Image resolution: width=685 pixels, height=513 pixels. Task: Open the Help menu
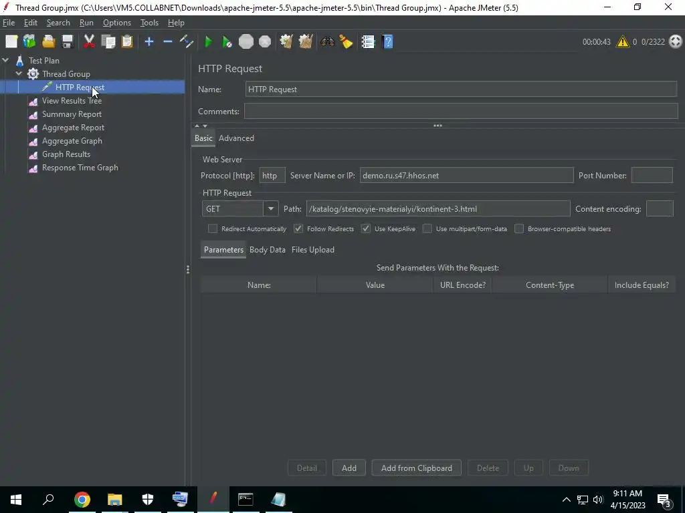point(176,23)
